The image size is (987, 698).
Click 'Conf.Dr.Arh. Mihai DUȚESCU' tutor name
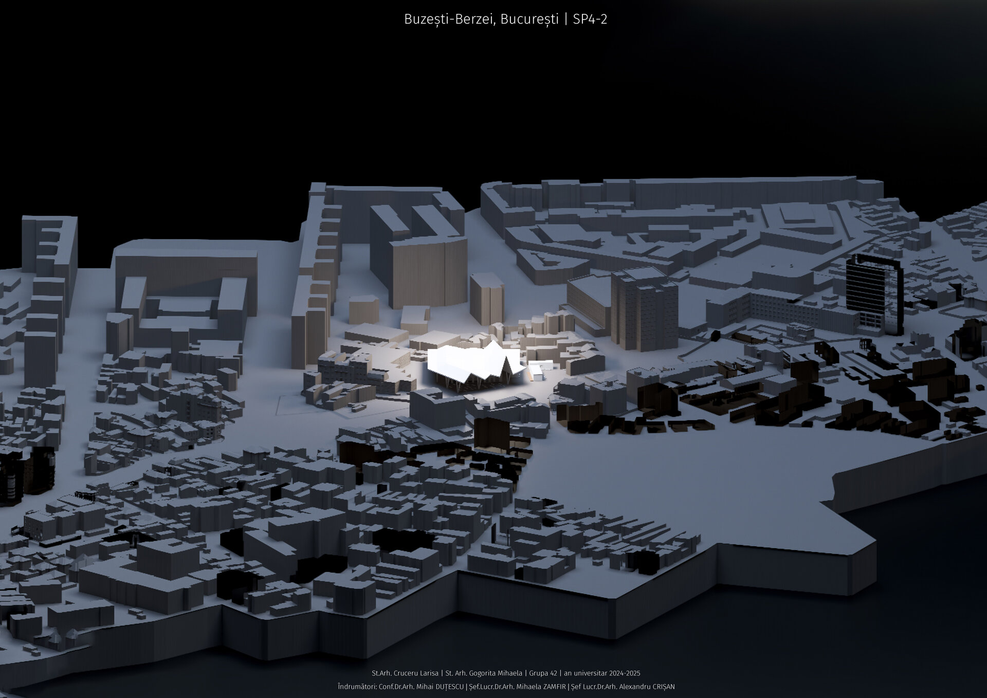coord(422,687)
